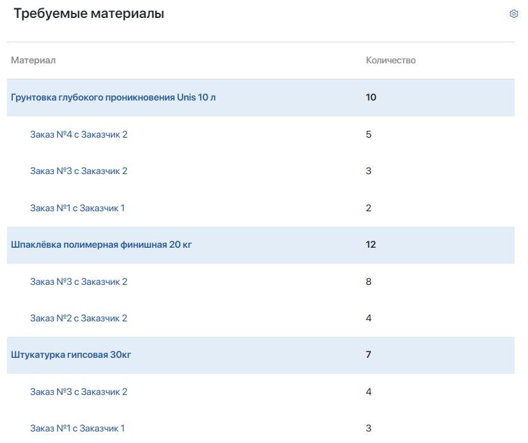Image resolution: width=528 pixels, height=443 pixels.
Task: Open Заказ №4 с Заказчик 2
Action: click(x=79, y=134)
